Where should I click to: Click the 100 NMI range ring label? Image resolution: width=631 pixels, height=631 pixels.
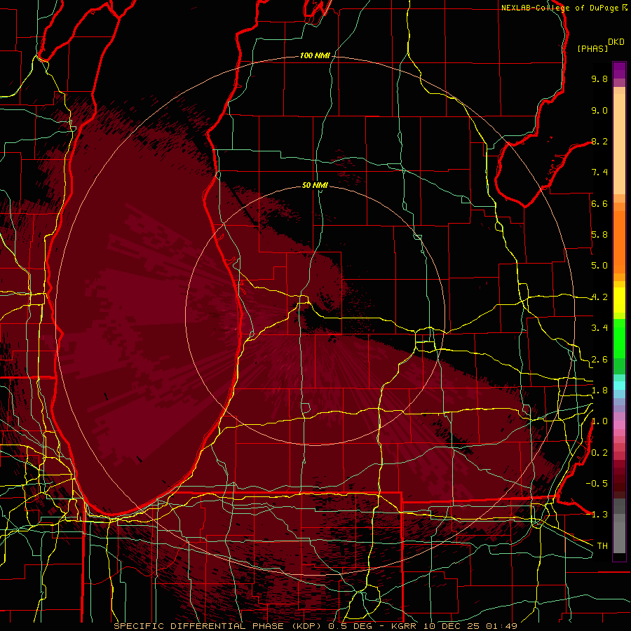tap(315, 55)
